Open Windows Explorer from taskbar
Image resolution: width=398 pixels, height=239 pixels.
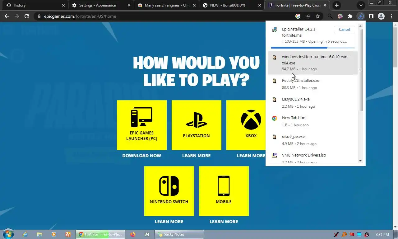39,234
